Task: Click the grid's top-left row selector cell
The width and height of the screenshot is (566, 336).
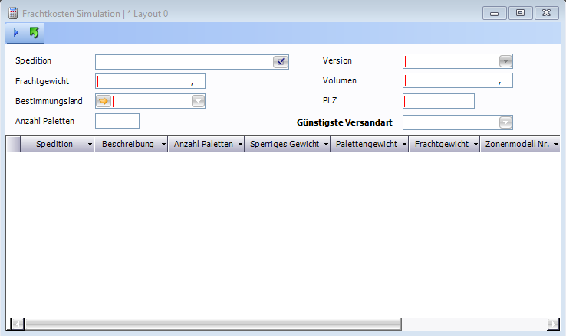Action: [13, 144]
